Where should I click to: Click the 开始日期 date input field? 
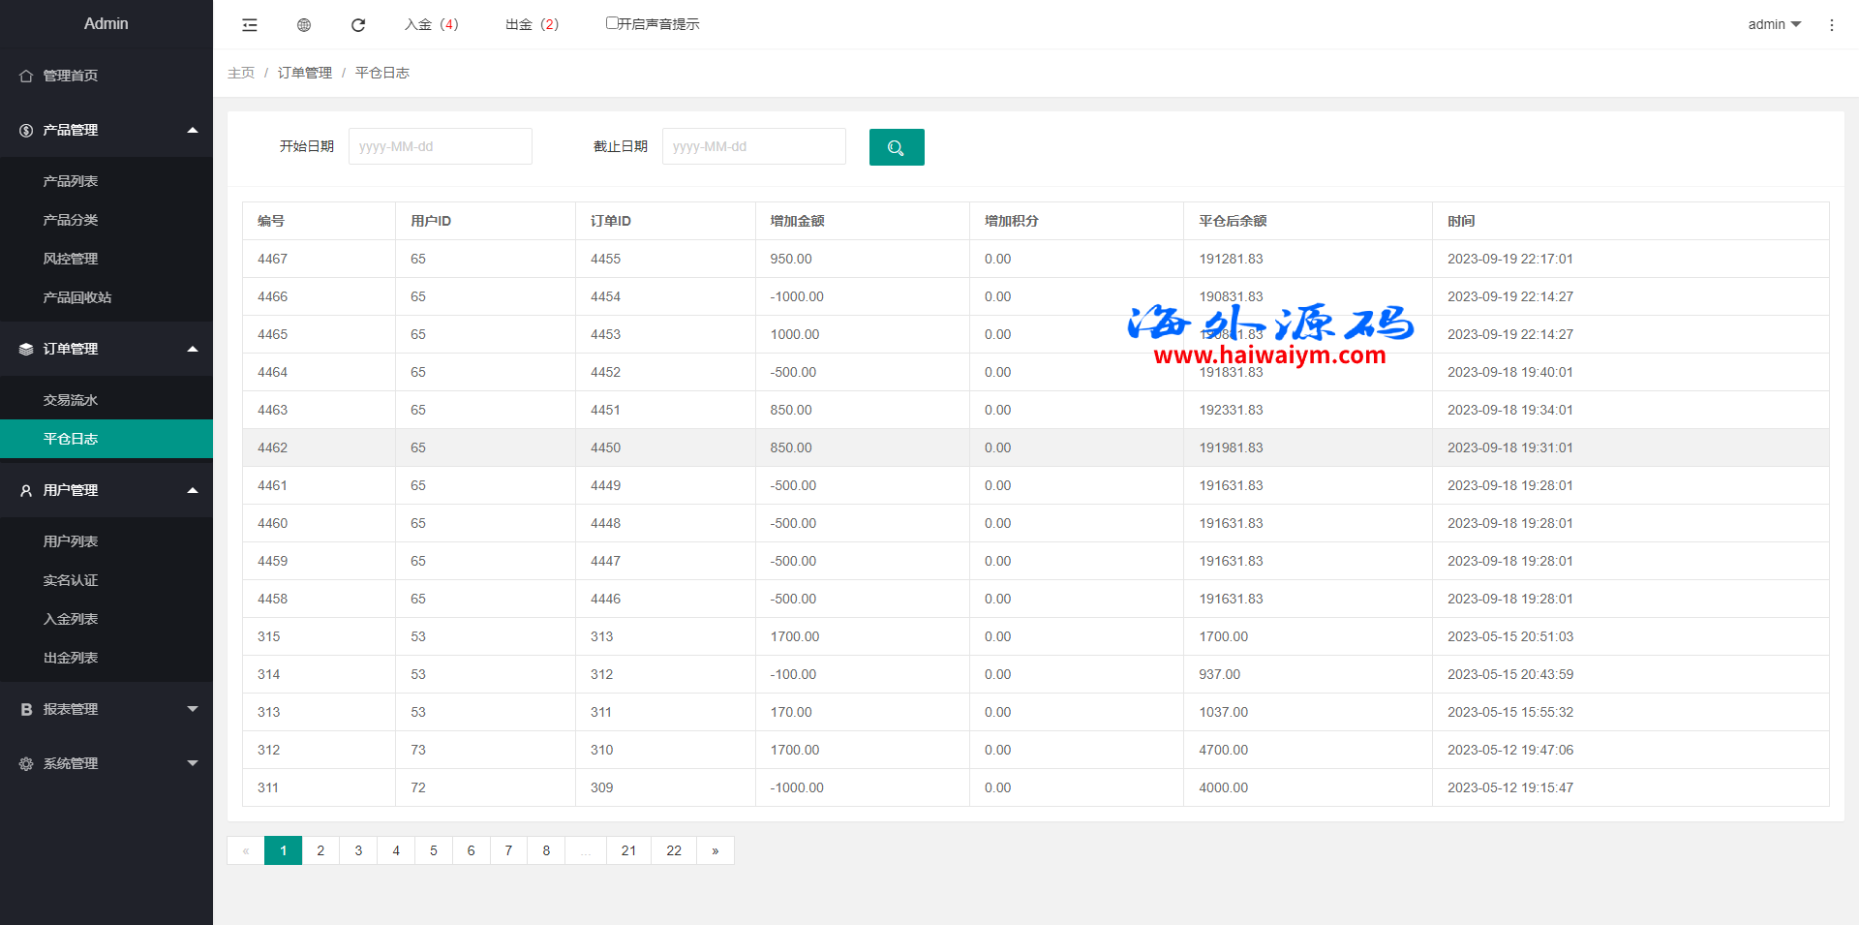point(440,146)
